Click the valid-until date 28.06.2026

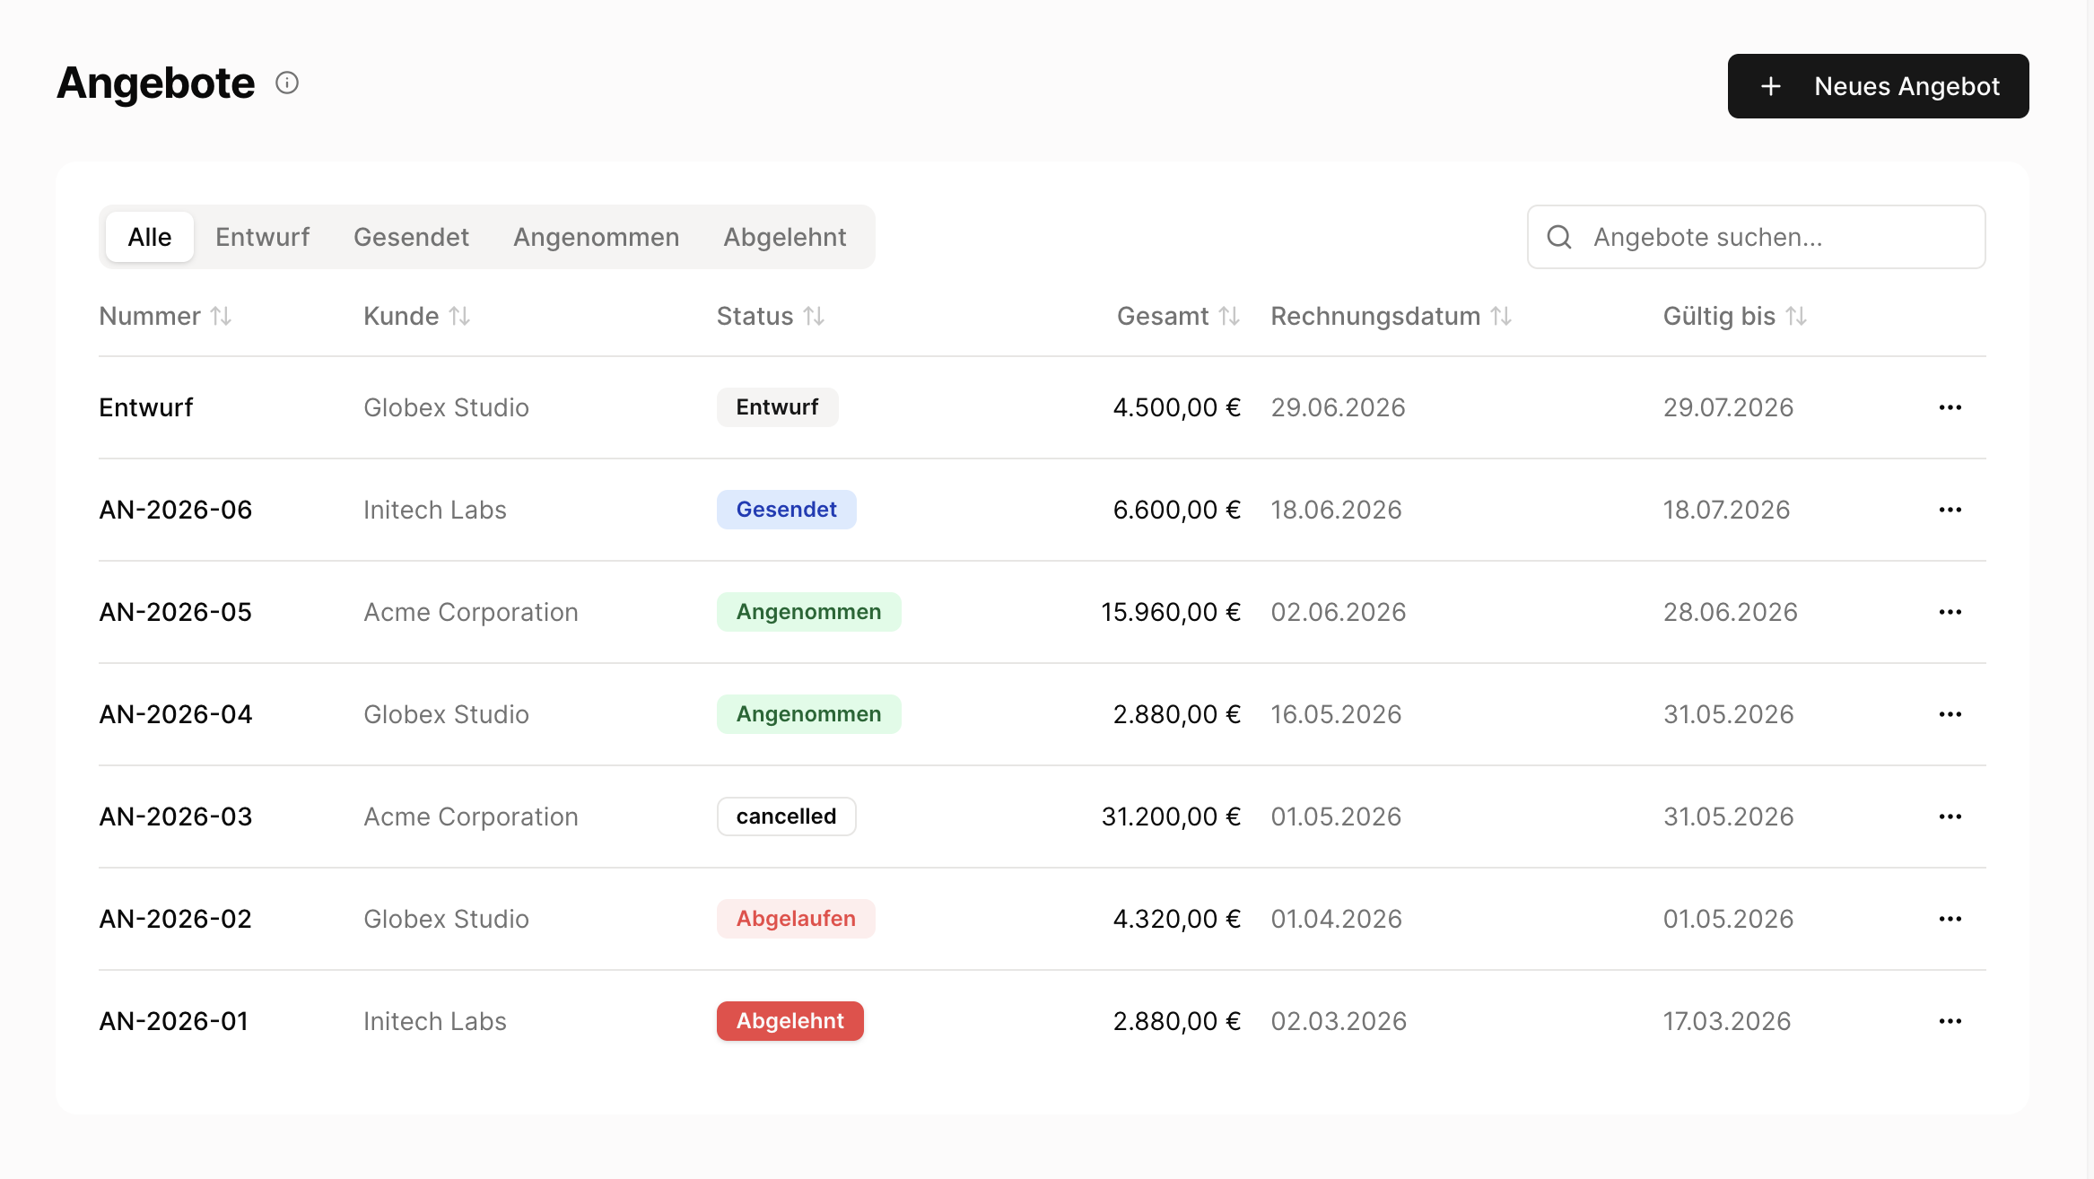pos(1730,612)
